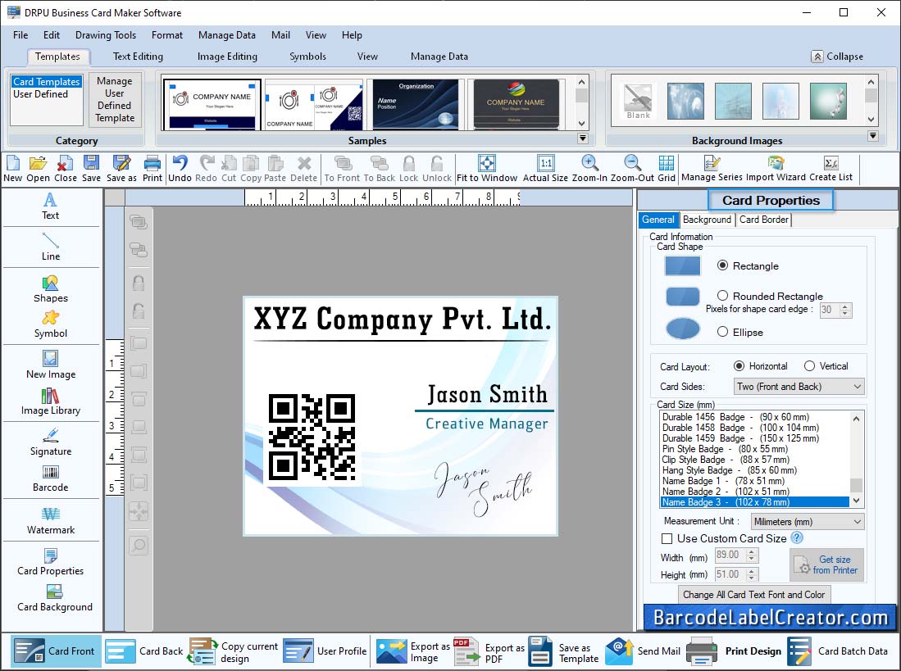This screenshot has width=901, height=671.
Task: Select the Rectangle card shape
Action: (722, 265)
